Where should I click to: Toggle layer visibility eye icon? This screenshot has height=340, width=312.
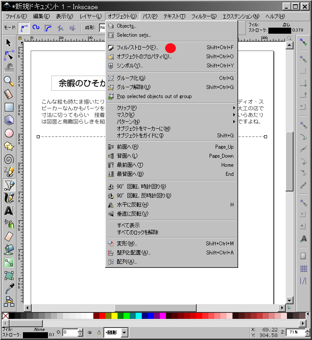89,332
